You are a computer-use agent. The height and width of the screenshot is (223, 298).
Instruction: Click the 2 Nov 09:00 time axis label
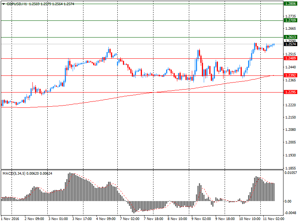pos(34,219)
